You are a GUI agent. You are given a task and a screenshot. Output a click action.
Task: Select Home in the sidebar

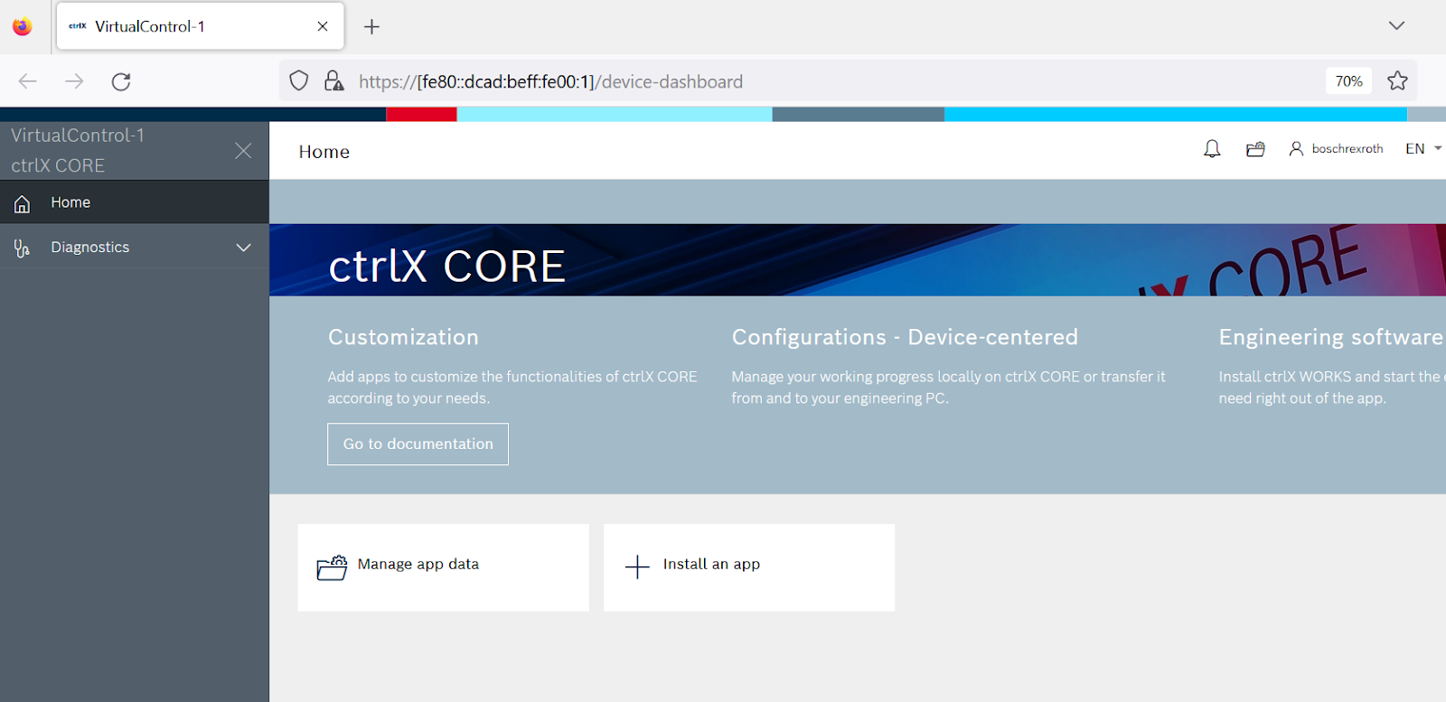135,202
